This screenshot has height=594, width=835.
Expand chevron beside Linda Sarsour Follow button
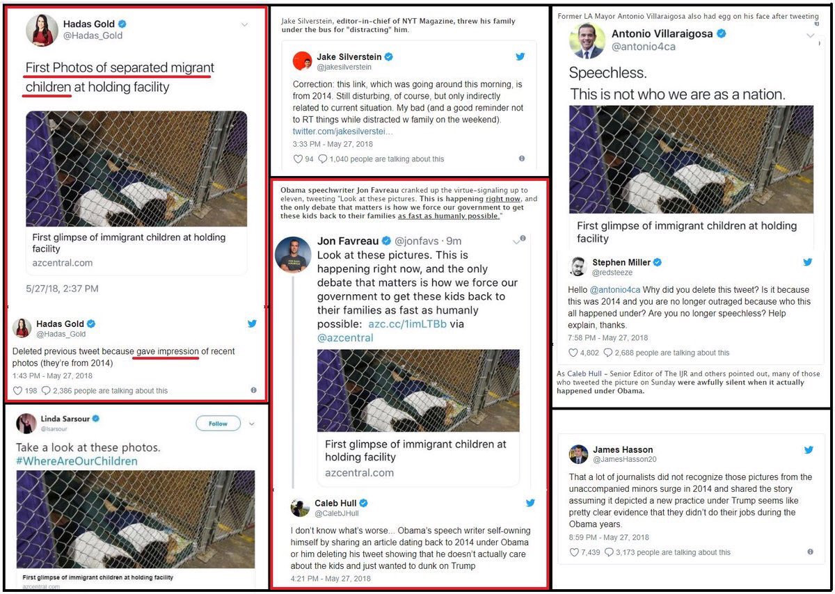tap(252, 424)
